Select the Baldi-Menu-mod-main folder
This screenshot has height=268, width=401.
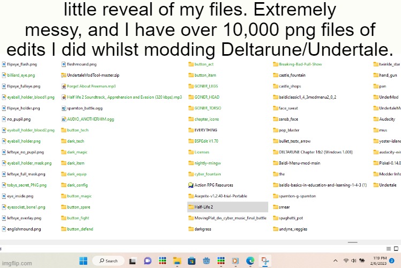click(297, 163)
